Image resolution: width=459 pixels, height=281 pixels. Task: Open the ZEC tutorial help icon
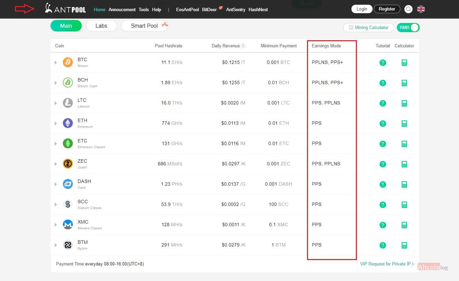point(383,164)
